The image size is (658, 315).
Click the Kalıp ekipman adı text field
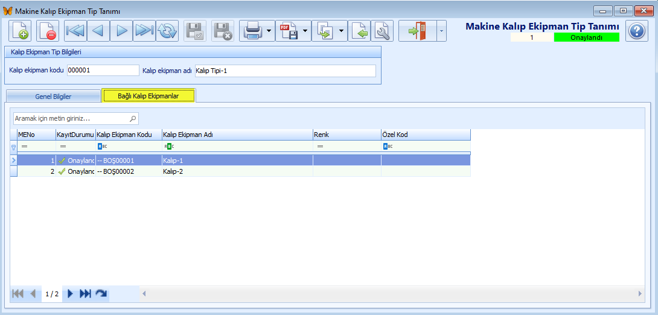tap(284, 71)
